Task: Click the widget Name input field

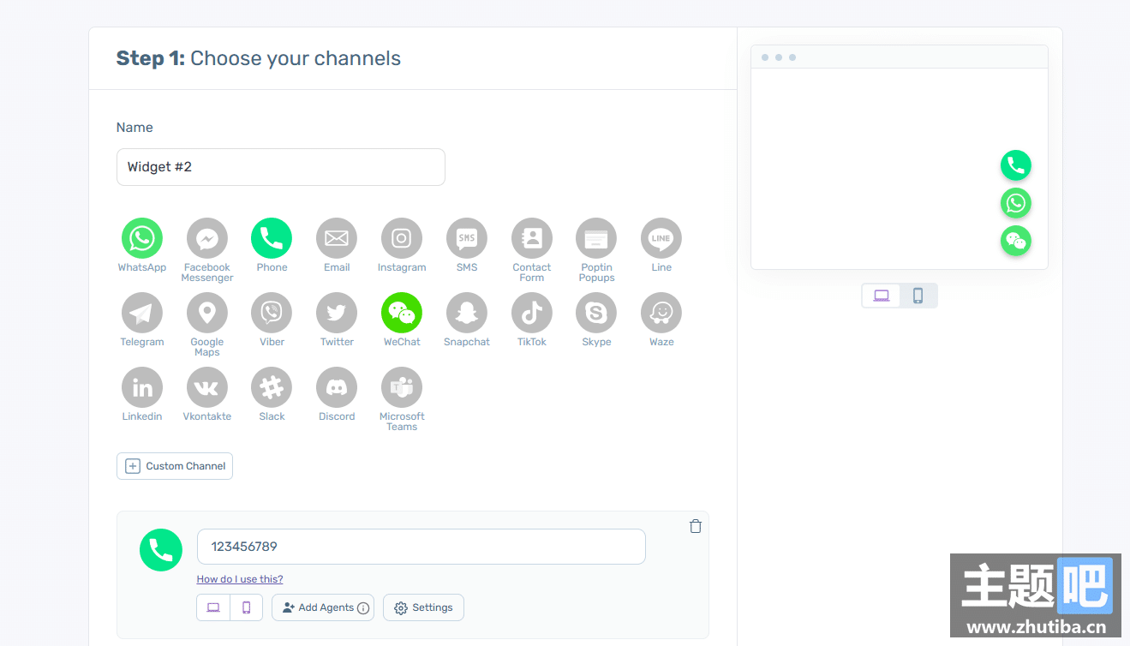Action: (x=281, y=167)
